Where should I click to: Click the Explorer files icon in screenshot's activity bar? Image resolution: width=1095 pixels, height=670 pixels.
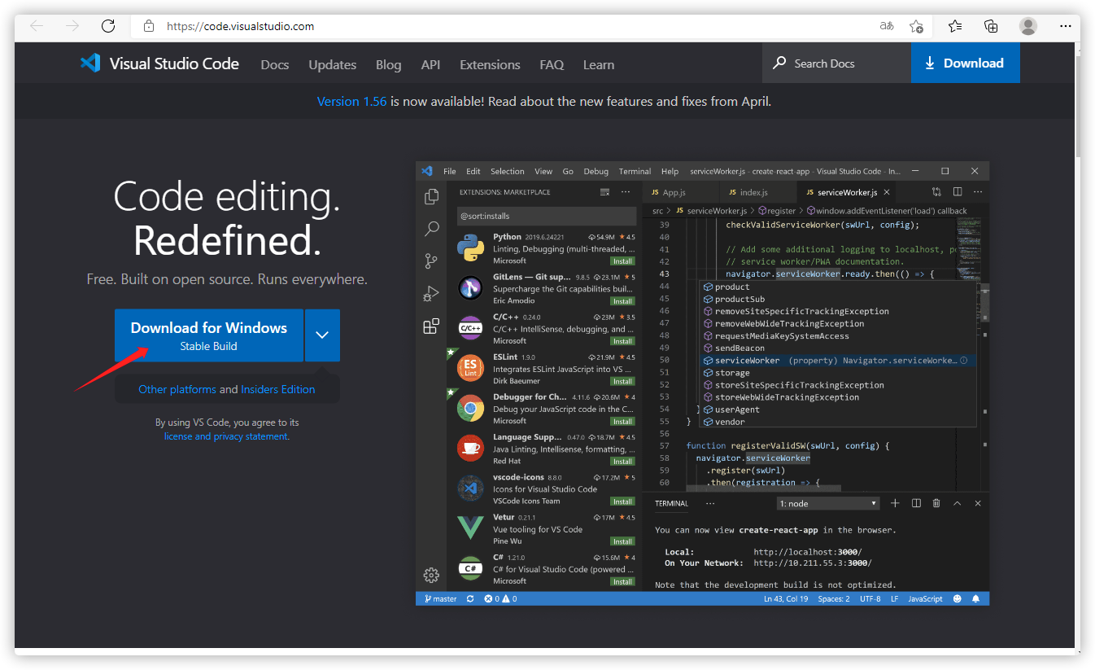coord(431,197)
